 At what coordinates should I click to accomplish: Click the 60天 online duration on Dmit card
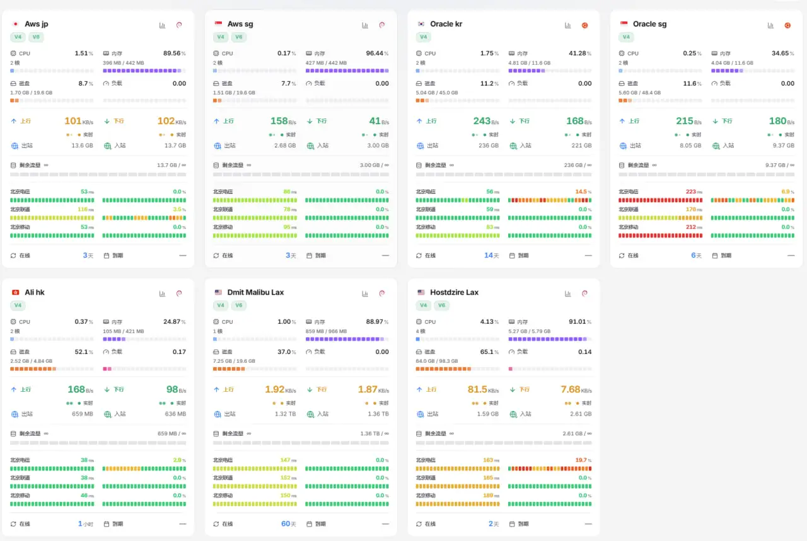(289, 524)
